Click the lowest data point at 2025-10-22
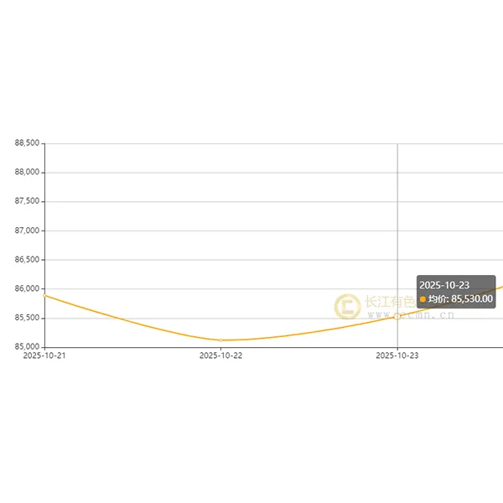 [x=220, y=340]
